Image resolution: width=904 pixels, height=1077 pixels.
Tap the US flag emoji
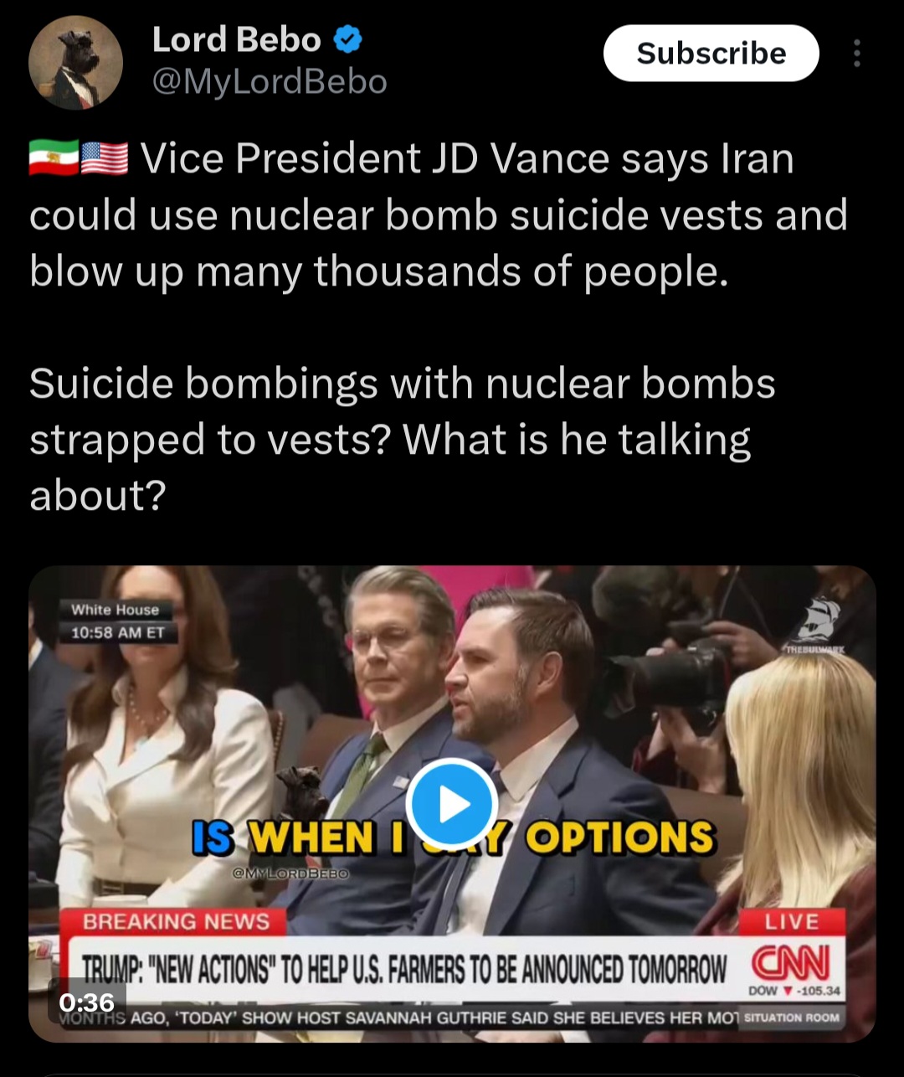(x=104, y=158)
